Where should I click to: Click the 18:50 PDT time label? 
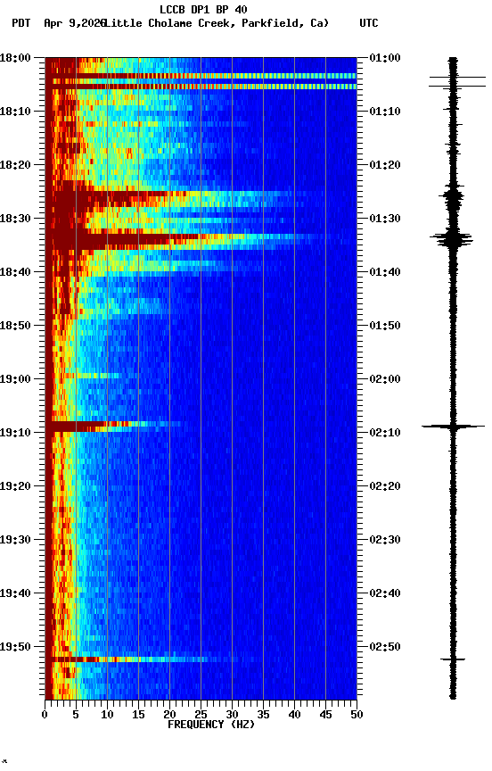pos(15,326)
